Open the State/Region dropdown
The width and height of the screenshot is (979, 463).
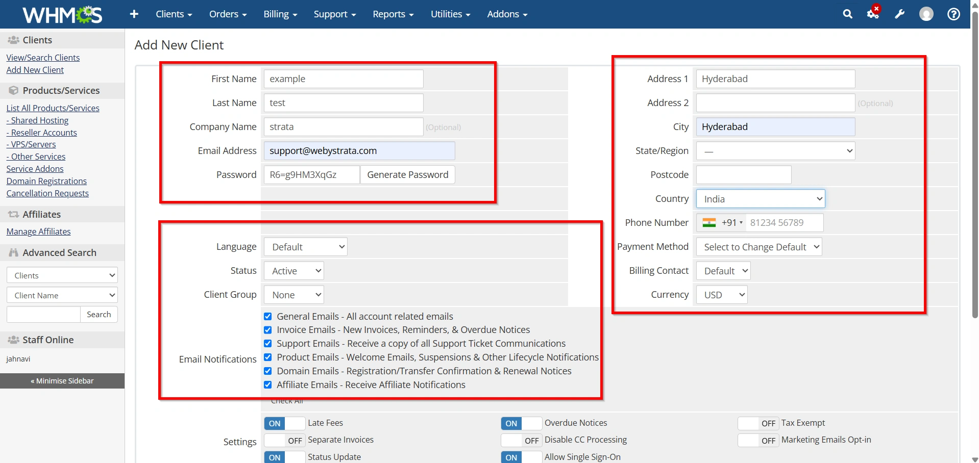(775, 151)
